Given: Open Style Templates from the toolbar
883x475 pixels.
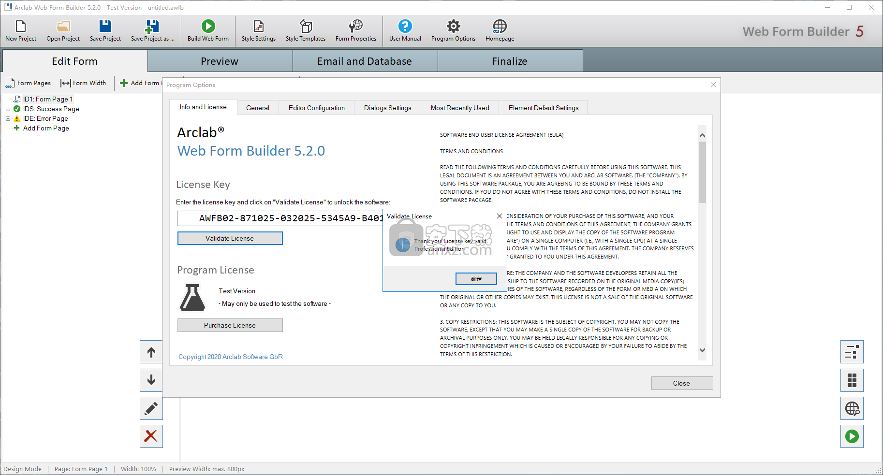Looking at the screenshot, I should pos(306,31).
